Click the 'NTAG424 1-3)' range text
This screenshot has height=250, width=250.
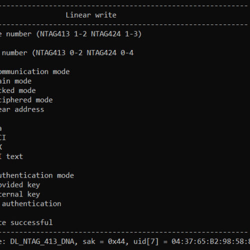tap(116, 34)
